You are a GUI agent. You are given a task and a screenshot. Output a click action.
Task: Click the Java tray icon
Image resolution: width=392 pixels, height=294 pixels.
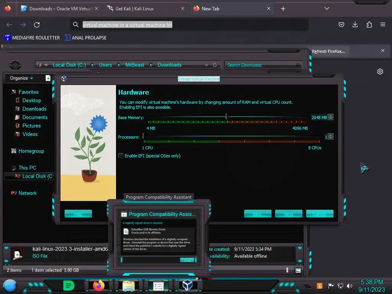click(x=319, y=286)
